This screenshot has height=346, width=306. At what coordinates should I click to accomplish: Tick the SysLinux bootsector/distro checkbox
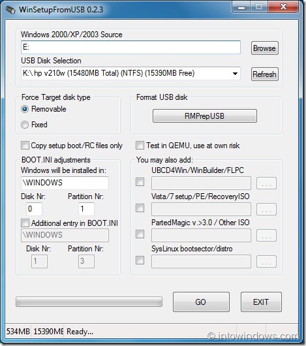(x=140, y=260)
